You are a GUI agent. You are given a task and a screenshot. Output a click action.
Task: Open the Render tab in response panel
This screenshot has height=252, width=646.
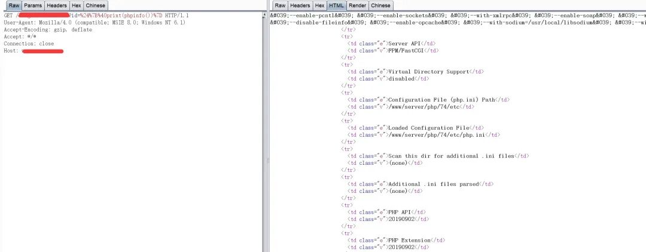pos(357,5)
